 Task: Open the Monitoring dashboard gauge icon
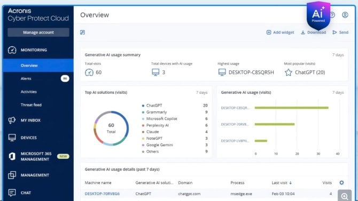coord(12,50)
